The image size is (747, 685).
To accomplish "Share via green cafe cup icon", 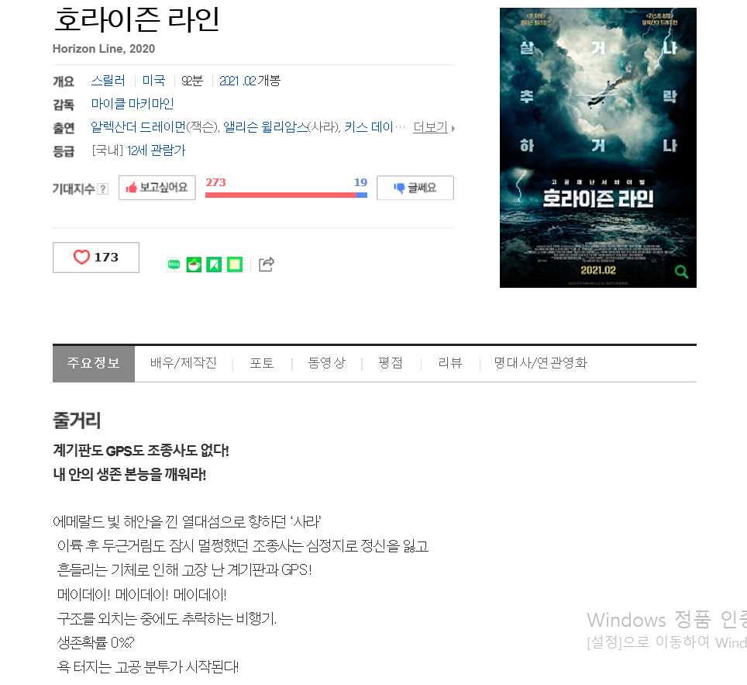I will point(194,265).
